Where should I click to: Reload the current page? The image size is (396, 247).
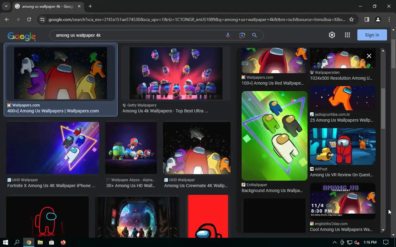click(29, 19)
